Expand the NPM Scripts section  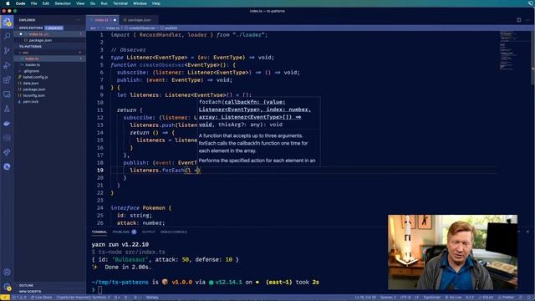(x=50, y=292)
